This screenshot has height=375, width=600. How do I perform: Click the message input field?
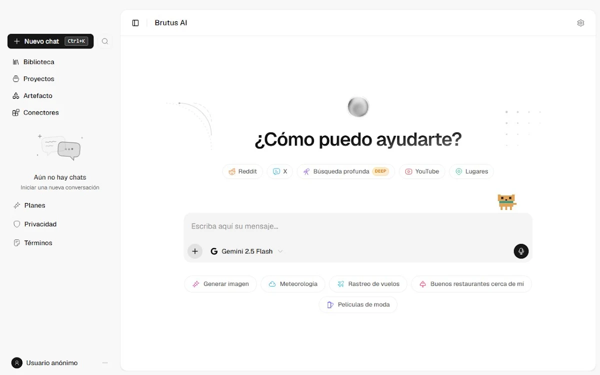[x=358, y=226]
